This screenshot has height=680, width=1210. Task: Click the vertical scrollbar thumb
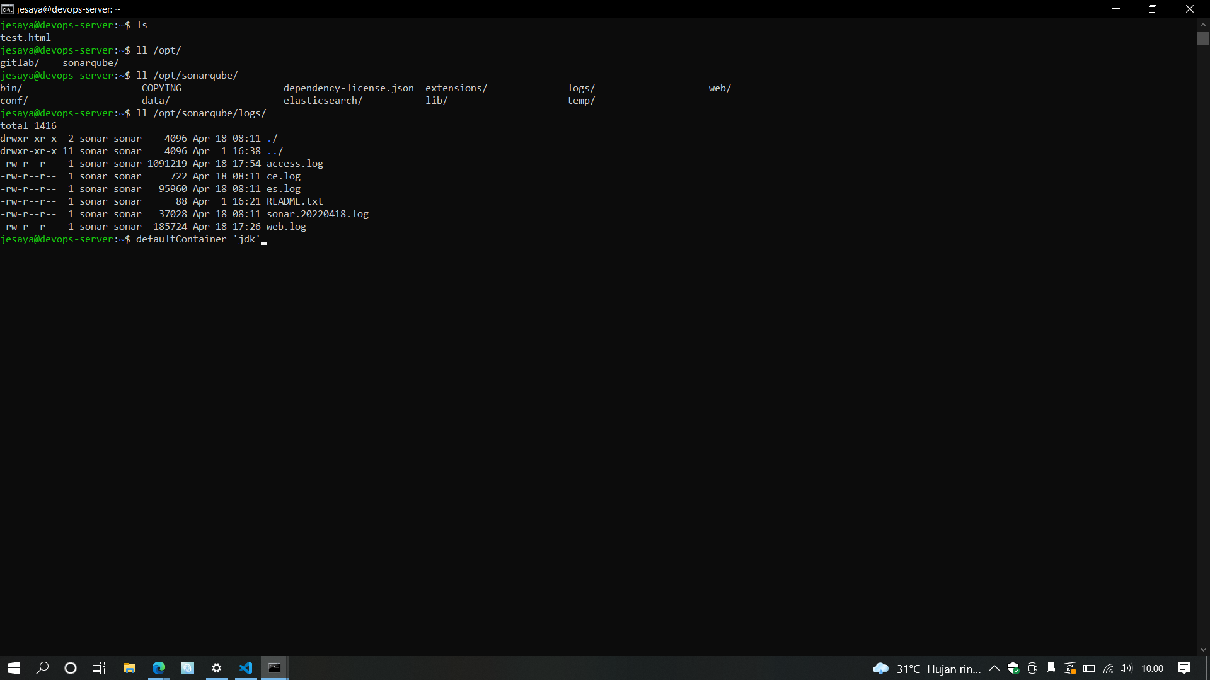1203,39
